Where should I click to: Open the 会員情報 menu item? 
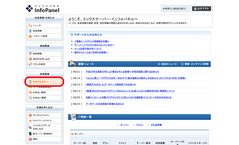click(x=45, y=31)
